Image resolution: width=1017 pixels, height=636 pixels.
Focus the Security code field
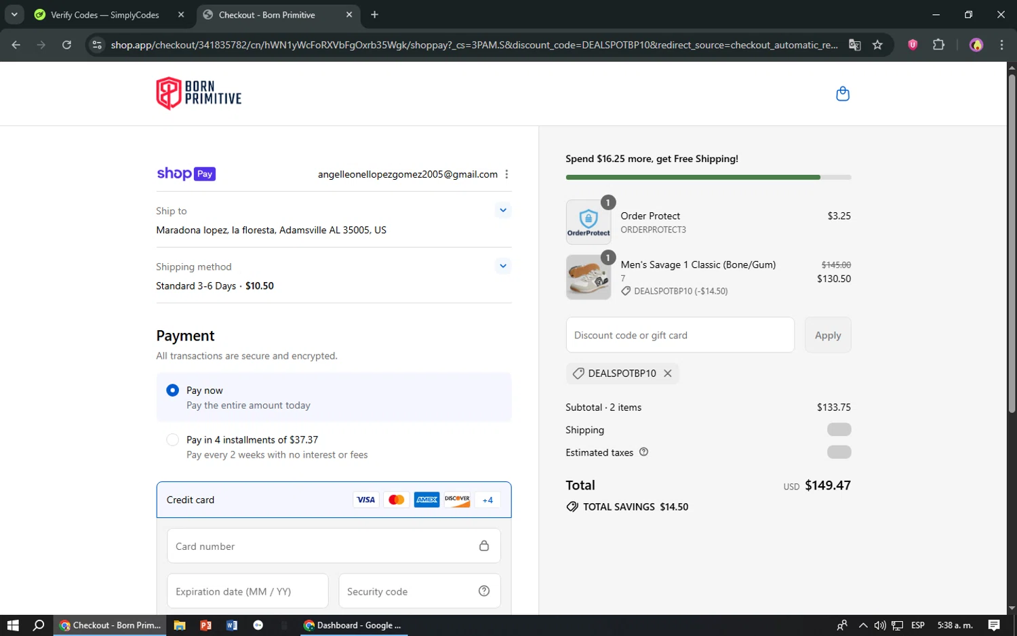420,591
